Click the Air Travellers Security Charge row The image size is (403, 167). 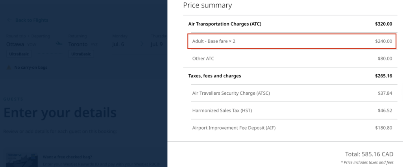[x=292, y=93]
